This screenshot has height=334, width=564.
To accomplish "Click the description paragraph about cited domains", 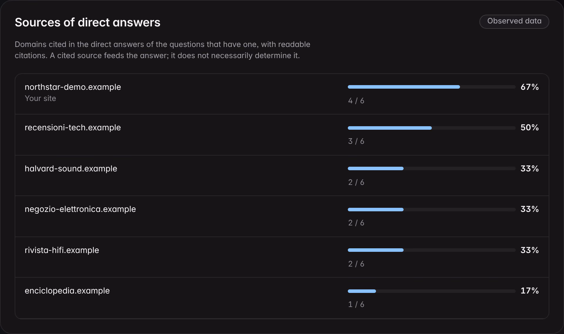I will (162, 50).
